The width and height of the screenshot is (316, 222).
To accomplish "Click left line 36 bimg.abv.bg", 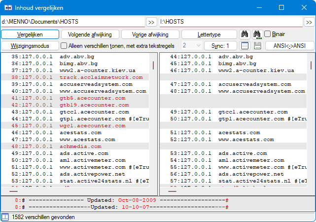I will pyautogui.click(x=75, y=64).
